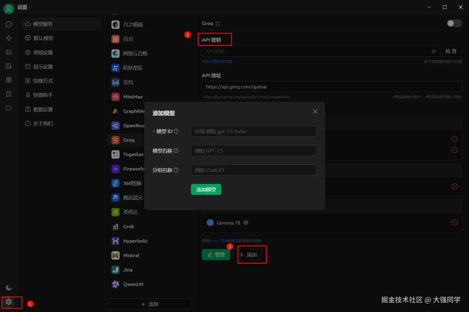Viewport: 469px width, 312px height.
Task: Toggle dark theme with the moon icon
Action: click(x=9, y=288)
